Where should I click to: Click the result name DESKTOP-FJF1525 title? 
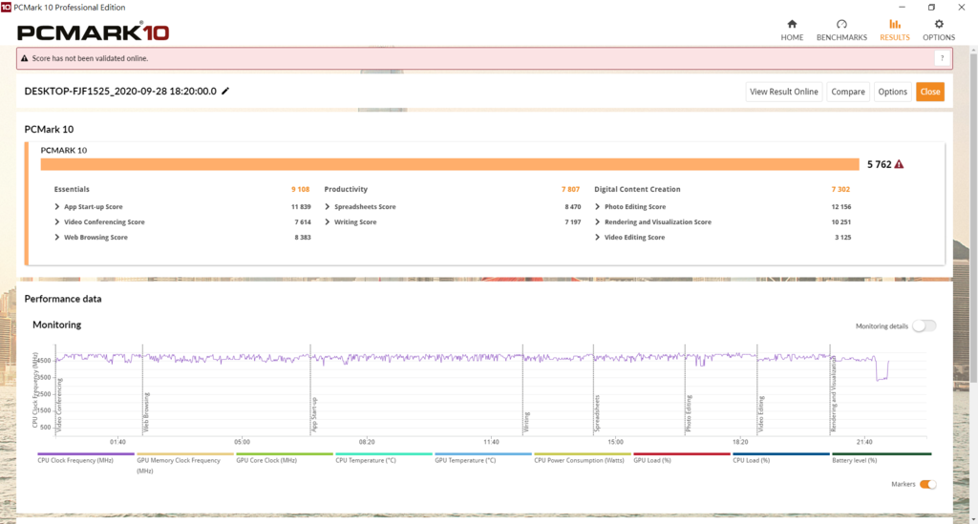(120, 91)
